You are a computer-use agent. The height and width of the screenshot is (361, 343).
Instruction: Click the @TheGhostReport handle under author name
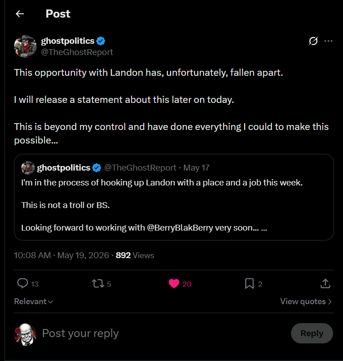point(77,52)
